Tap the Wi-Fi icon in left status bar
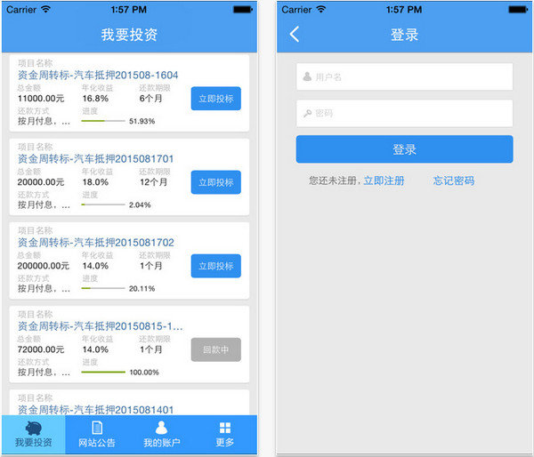Viewport: 534px width, 457px height. [x=45, y=9]
